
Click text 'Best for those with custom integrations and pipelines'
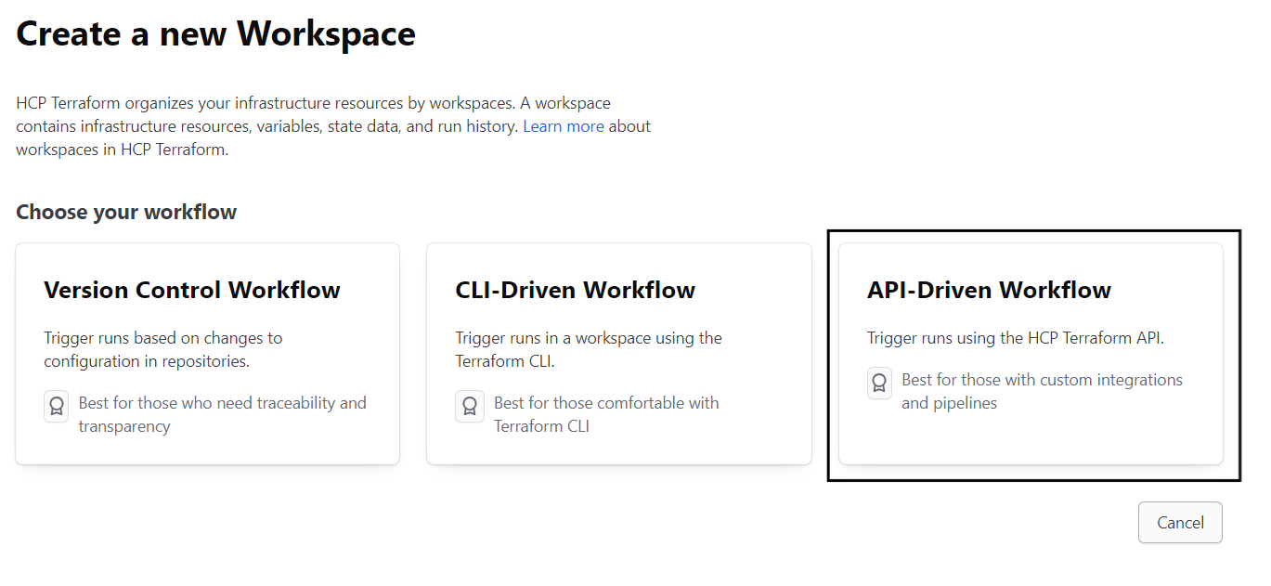click(x=1042, y=391)
